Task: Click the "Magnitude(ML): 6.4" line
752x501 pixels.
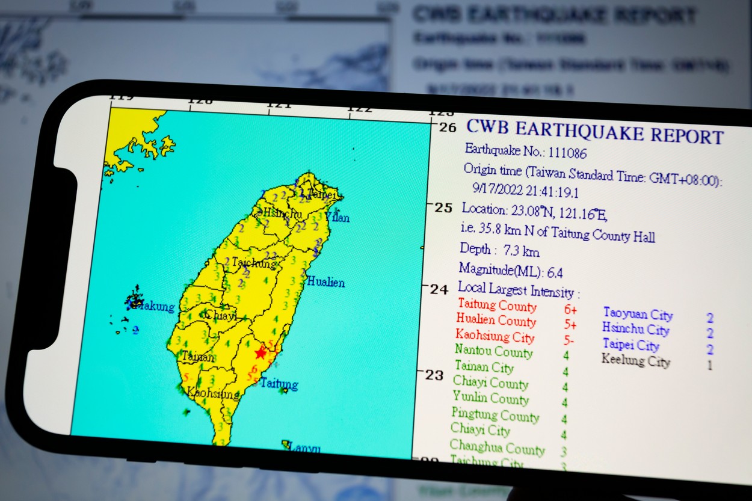Action: (x=511, y=270)
